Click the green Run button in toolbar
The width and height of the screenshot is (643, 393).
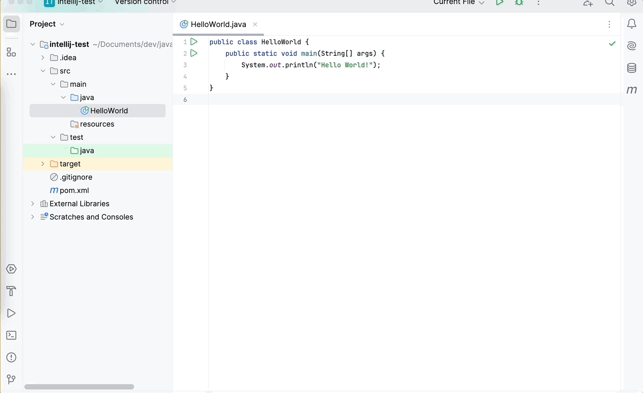[500, 2]
